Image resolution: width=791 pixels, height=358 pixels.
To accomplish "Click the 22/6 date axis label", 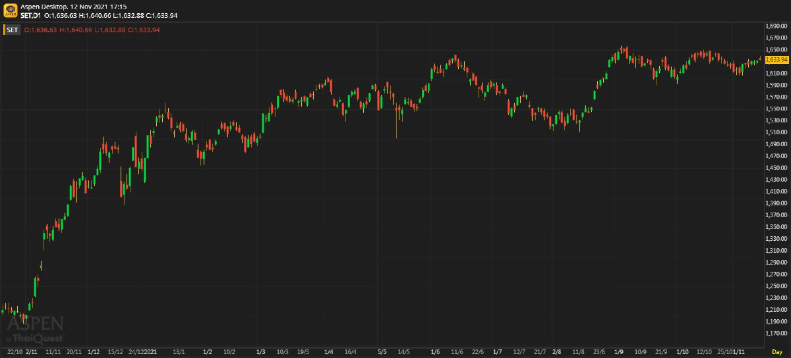I will coord(479,352).
